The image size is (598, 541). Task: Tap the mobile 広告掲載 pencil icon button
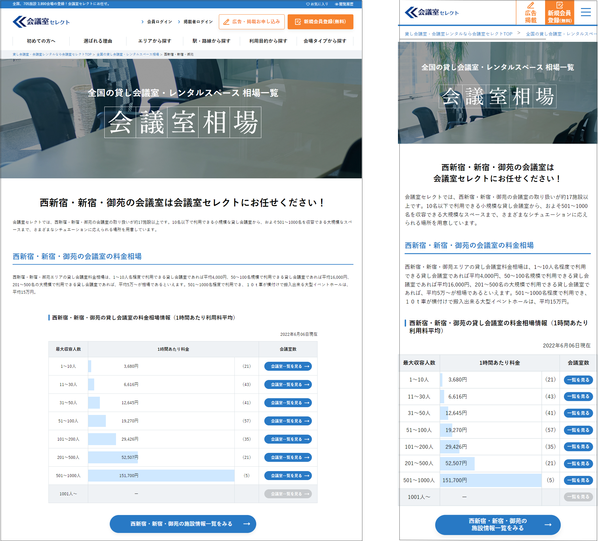[x=530, y=13]
